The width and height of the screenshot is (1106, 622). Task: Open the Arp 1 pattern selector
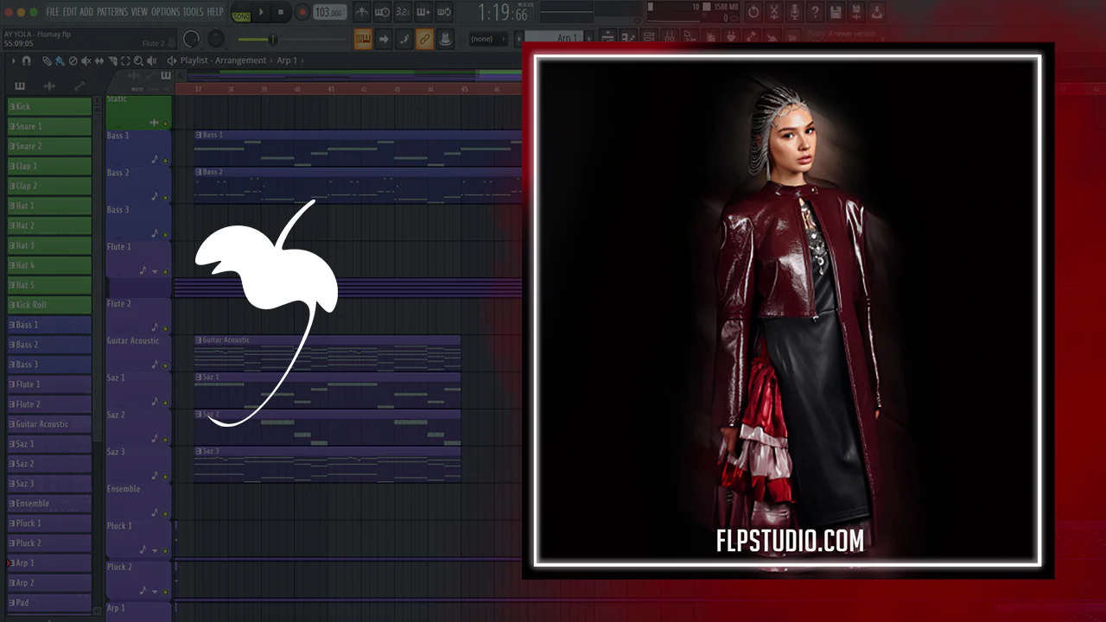pos(555,39)
